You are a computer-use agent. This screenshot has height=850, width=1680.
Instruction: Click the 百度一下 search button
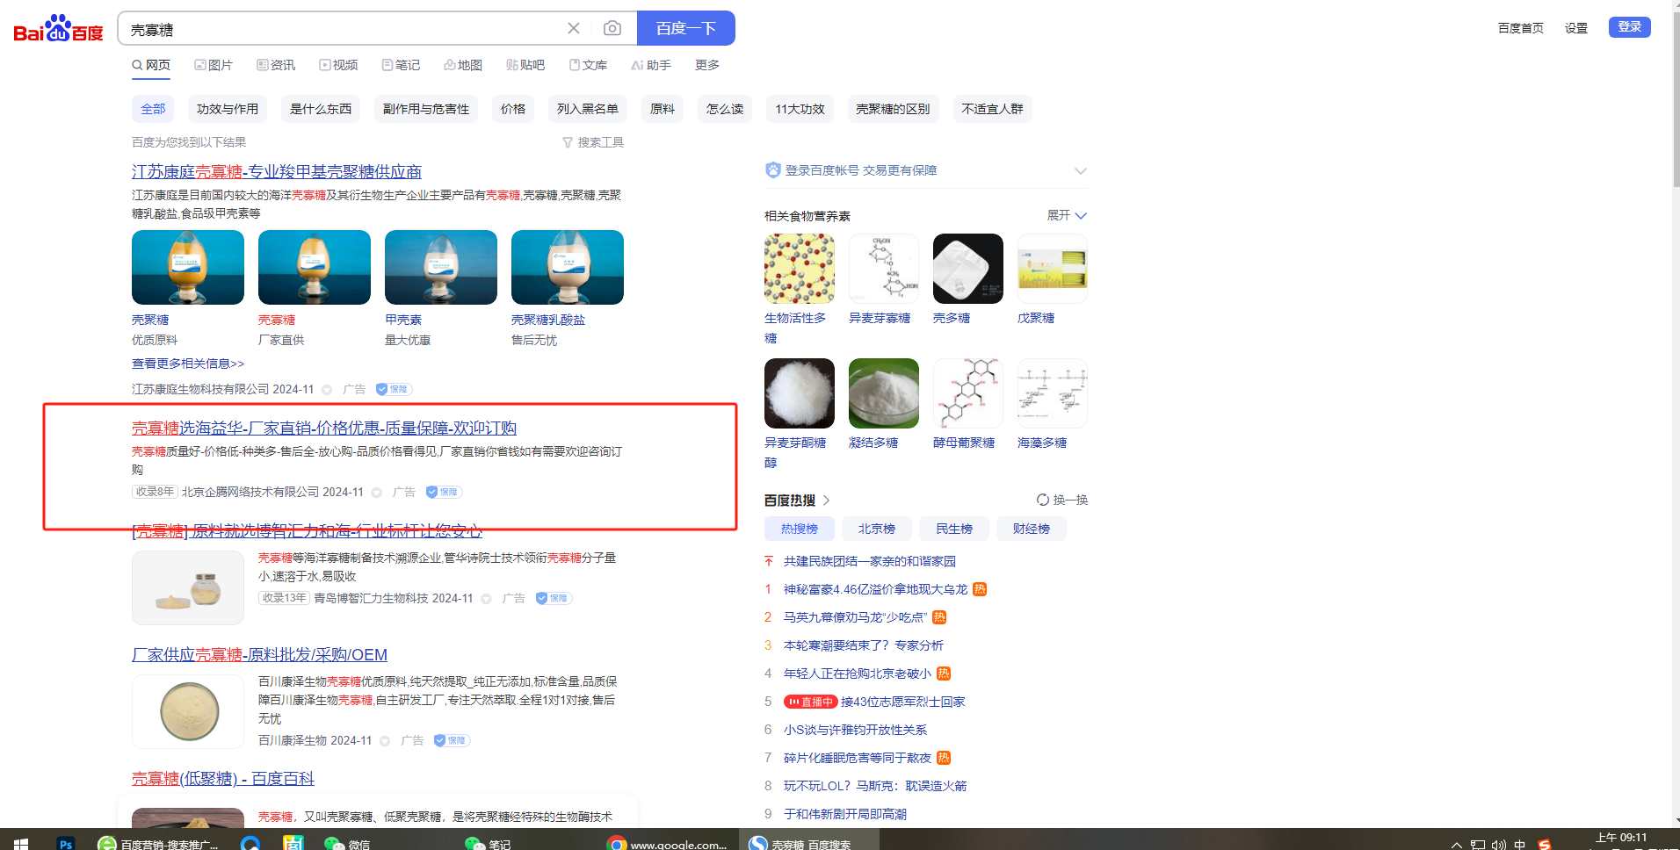[686, 28]
